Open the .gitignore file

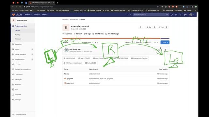70,79
